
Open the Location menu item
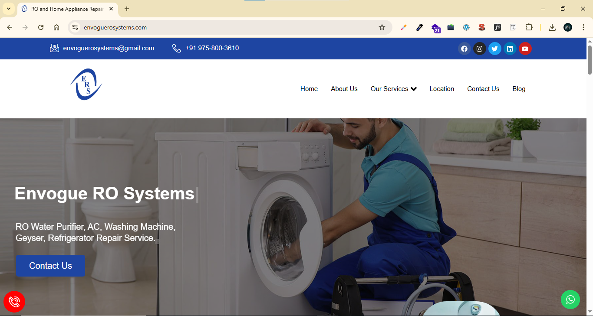coord(442,89)
